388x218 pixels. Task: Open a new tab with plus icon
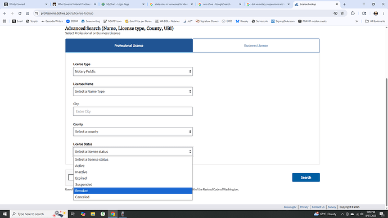coord(344,4)
